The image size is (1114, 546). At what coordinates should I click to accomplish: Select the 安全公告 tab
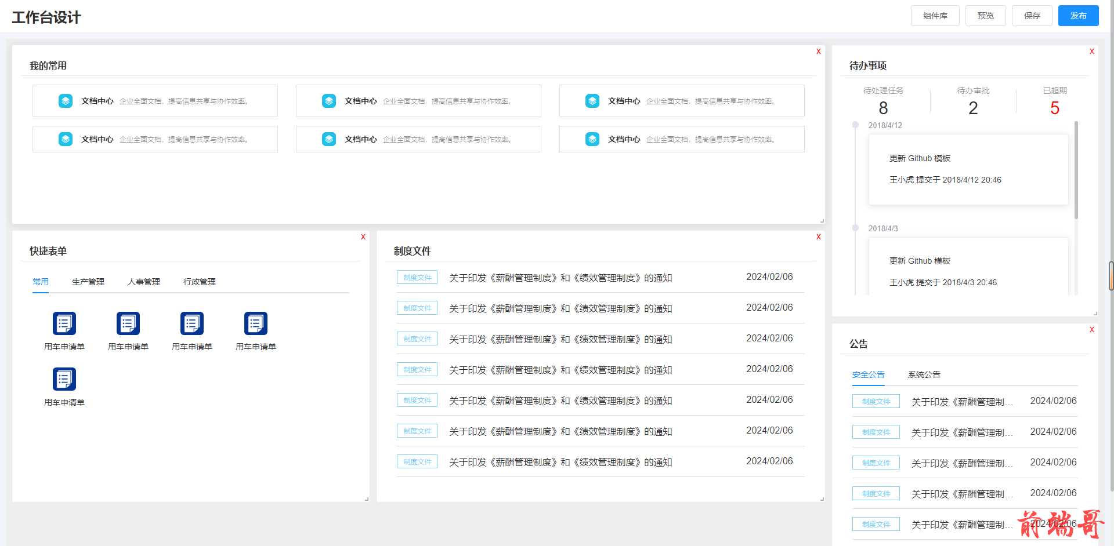[868, 374]
